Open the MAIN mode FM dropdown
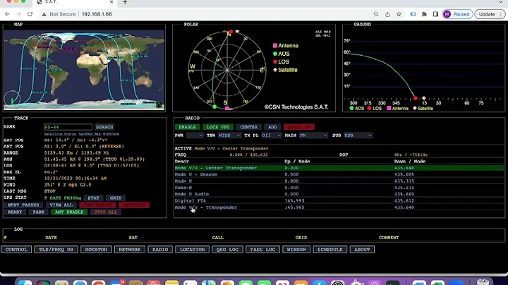The width and height of the screenshot is (508, 285). tap(313, 135)
